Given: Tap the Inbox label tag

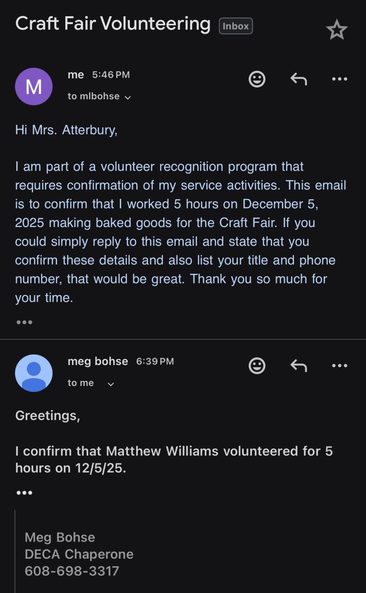Looking at the screenshot, I should [236, 26].
